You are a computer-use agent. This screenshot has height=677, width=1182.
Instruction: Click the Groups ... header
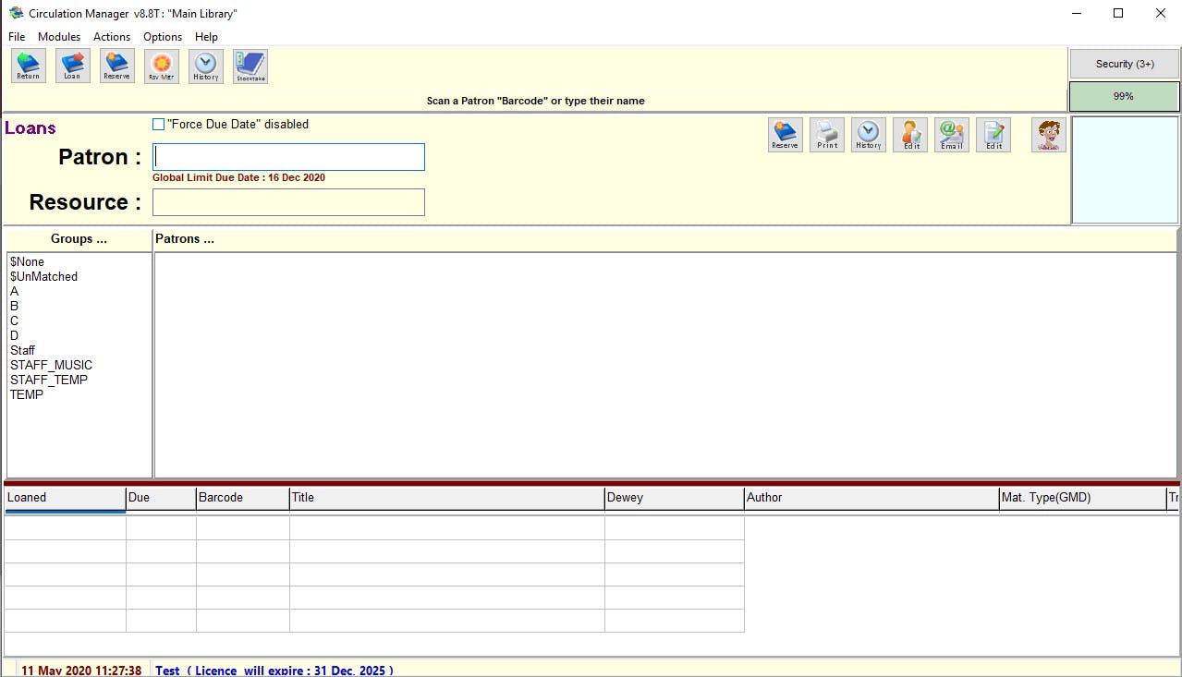[x=79, y=239]
